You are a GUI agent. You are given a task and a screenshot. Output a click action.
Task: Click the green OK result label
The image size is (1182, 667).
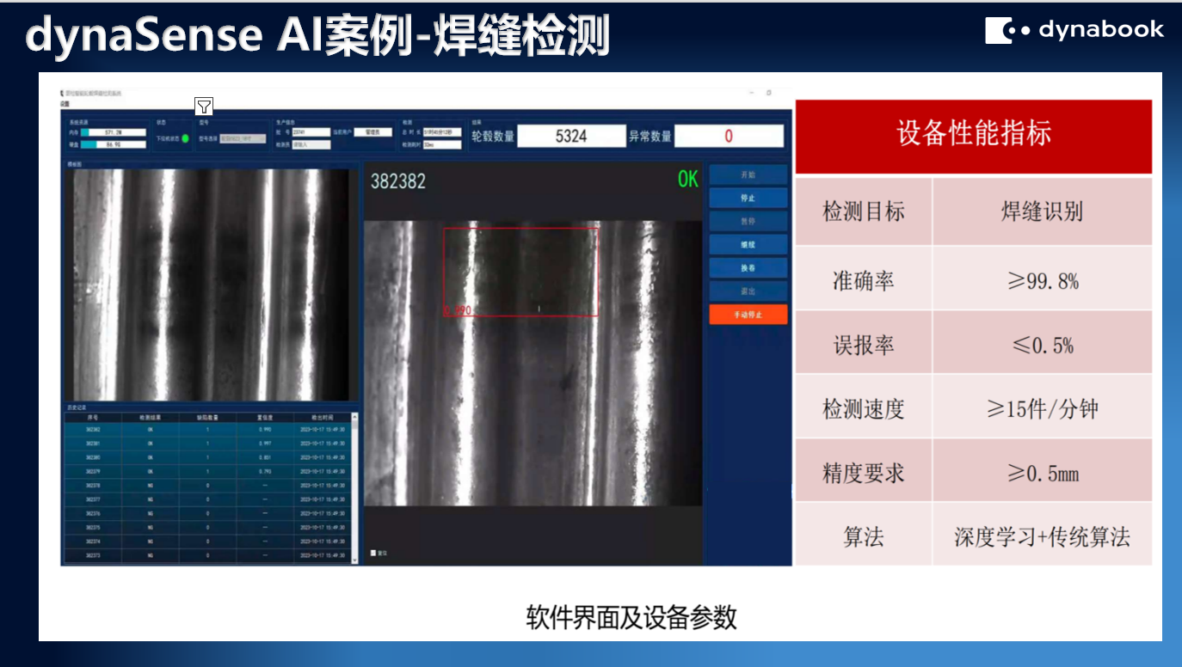688,179
